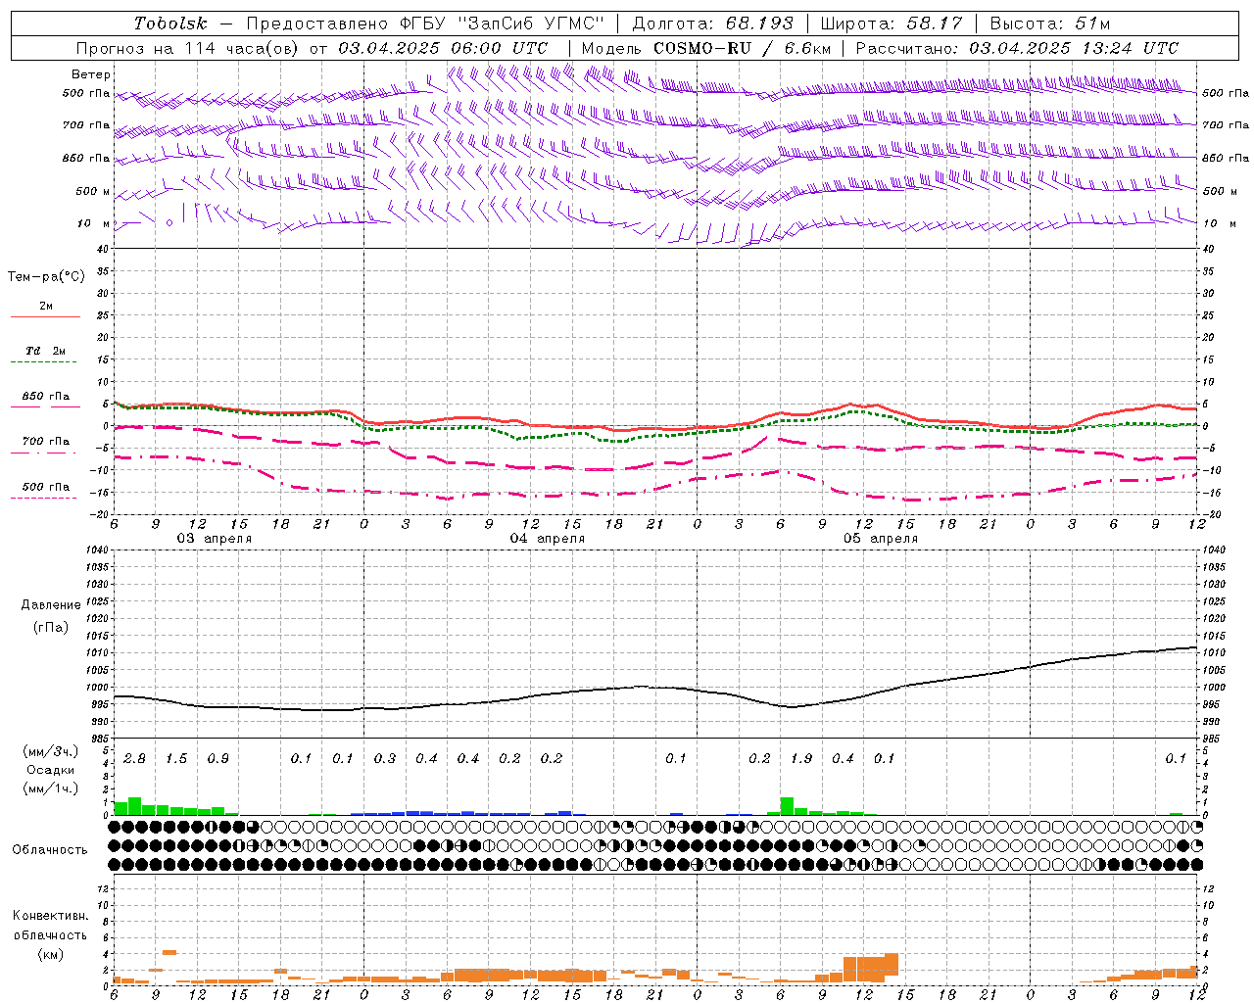
Task: Click the 3-hour precipitation value "0.3"
Action: [385, 759]
